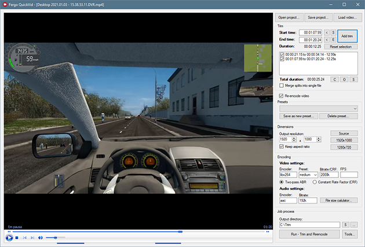The image size is (365, 247).
Task: Click the End time input field
Action: coord(311,40)
